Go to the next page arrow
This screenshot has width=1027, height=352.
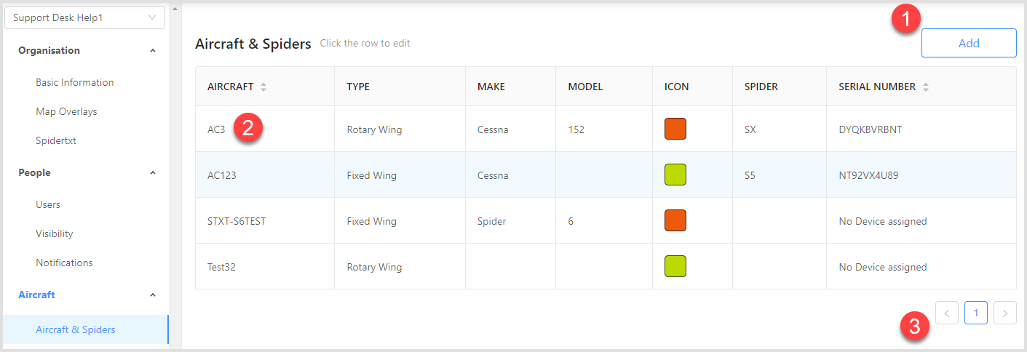point(1004,313)
